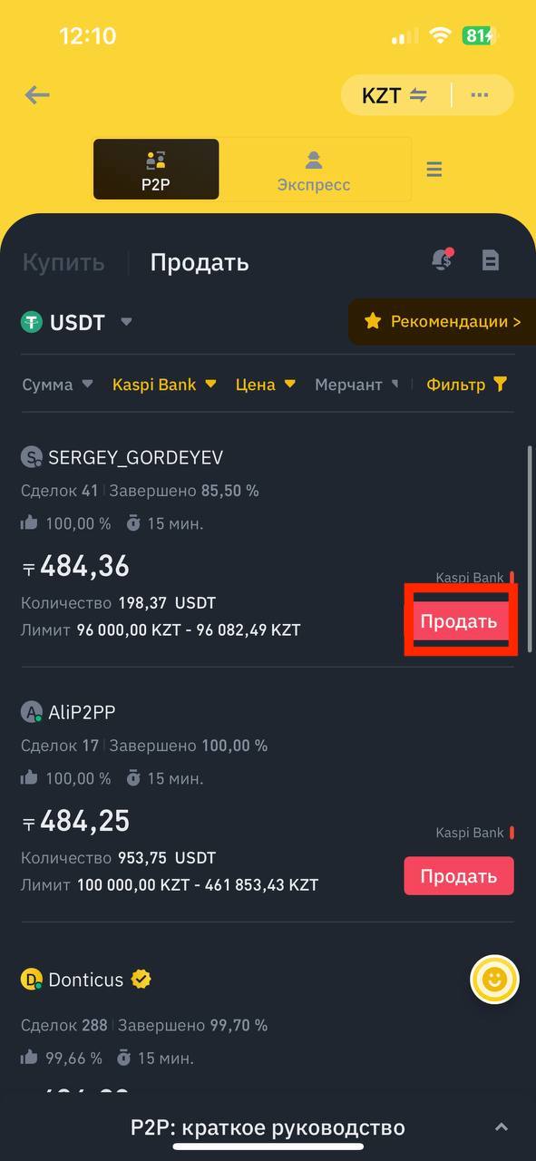This screenshot has width=536, height=1161.
Task: Switch currency using KZT swap selector
Action: click(395, 95)
